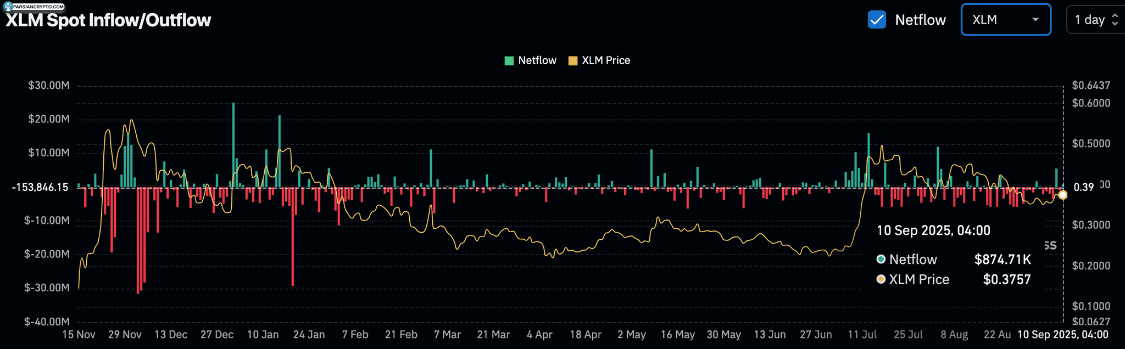This screenshot has height=349, width=1125.
Task: Click the chart title XLM Spot Inflow/Outflow
Action: click(x=108, y=20)
